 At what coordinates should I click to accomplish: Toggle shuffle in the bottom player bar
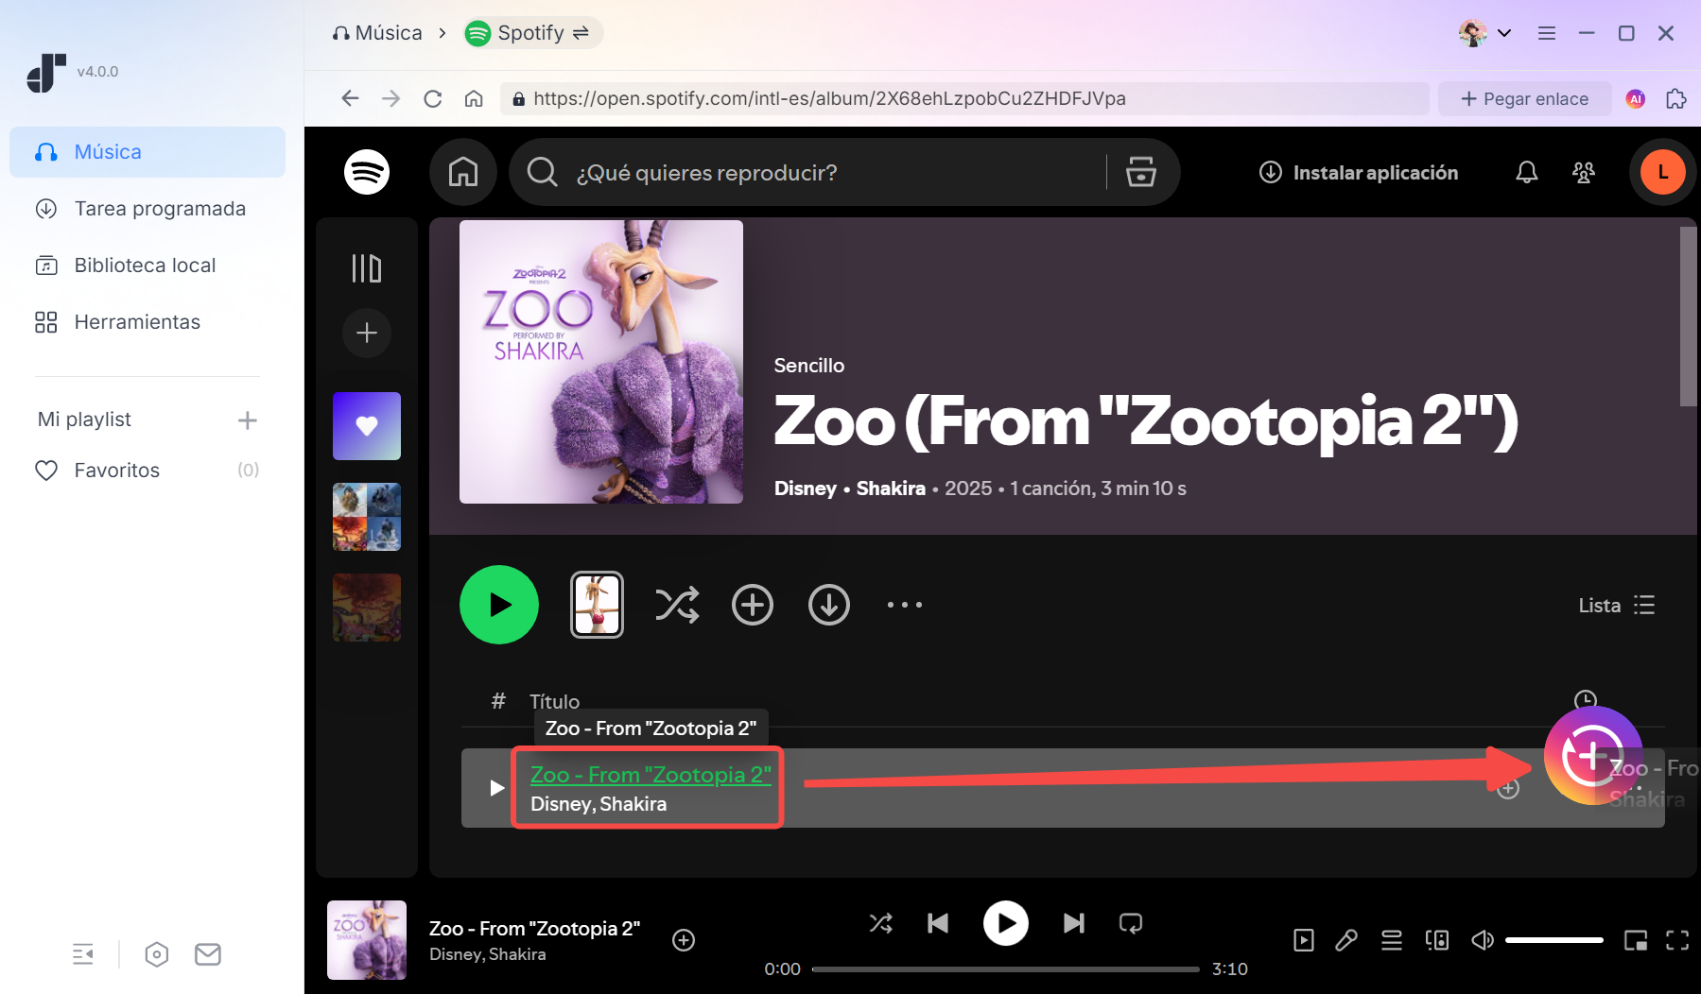coord(880,923)
